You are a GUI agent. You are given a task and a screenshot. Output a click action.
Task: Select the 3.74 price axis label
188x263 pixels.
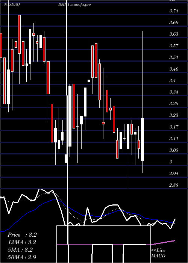[174, 11]
